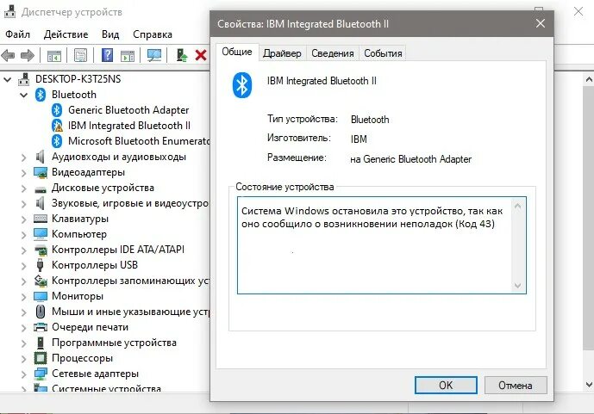This screenshot has width=594, height=414.
Task: Click the Видеоадаптеры display adapter icon
Action: pos(41,172)
